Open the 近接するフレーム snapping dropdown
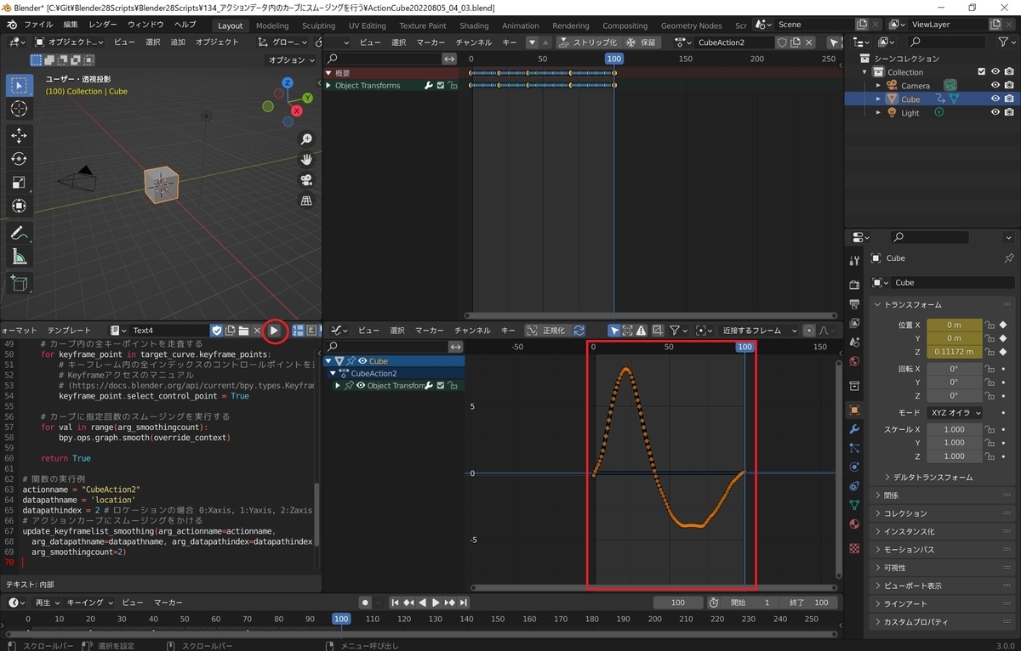The image size is (1021, 651). click(x=759, y=330)
